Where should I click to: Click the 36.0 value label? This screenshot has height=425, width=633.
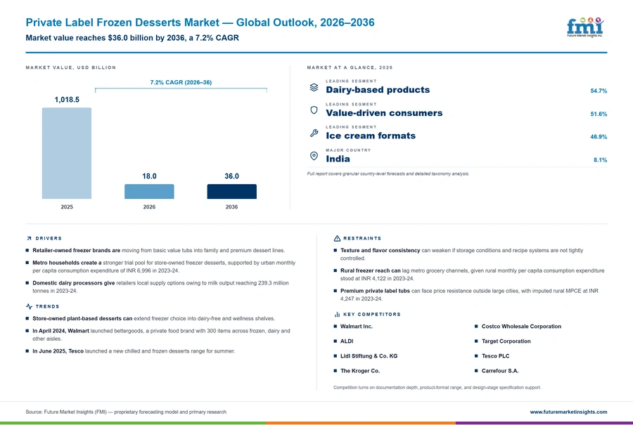[x=231, y=176]
